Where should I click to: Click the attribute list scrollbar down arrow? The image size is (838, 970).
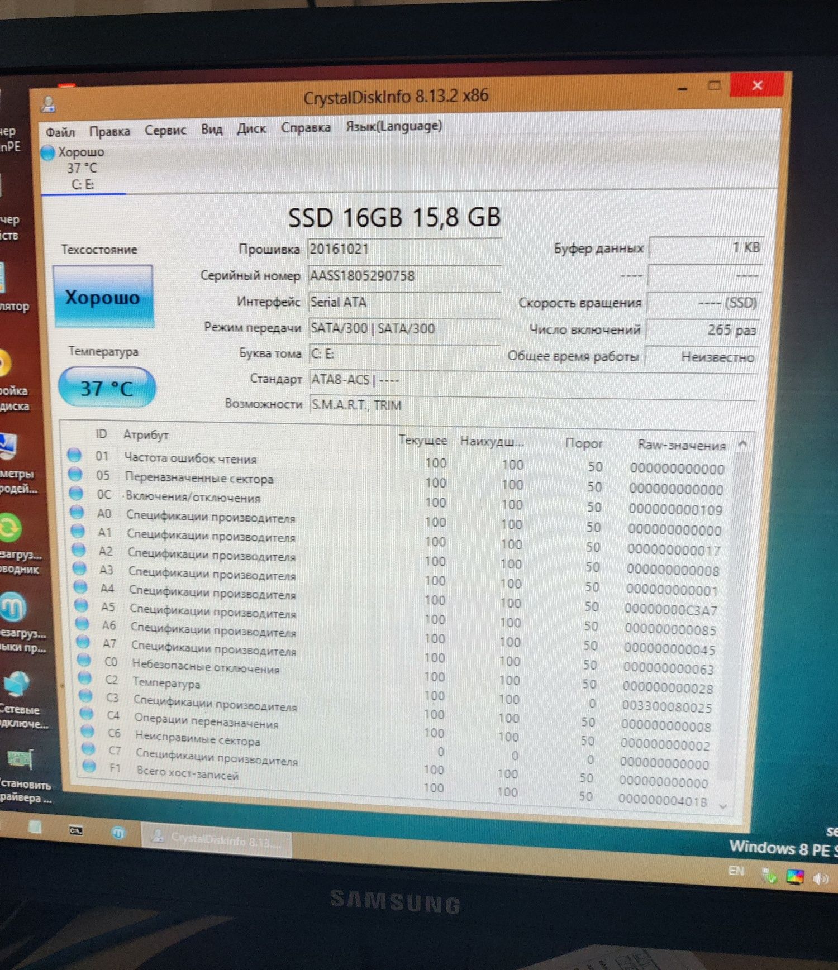pos(723,806)
